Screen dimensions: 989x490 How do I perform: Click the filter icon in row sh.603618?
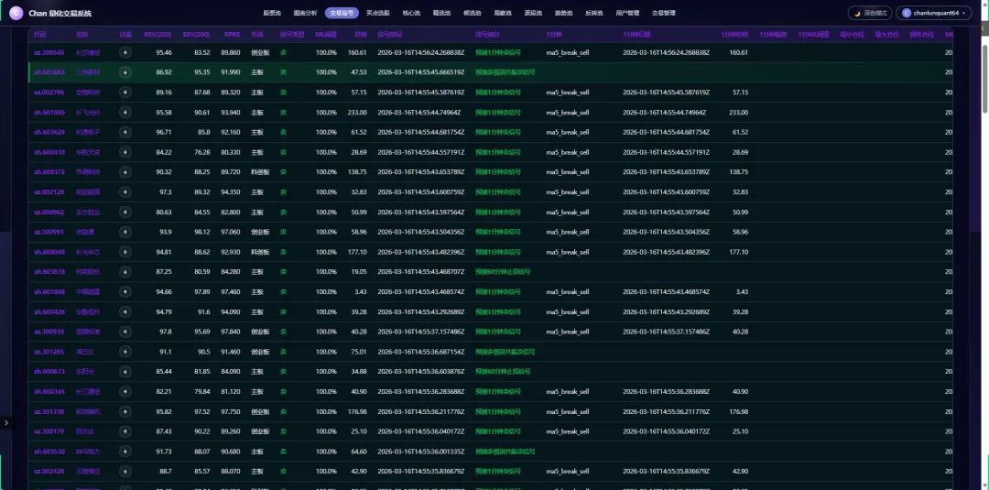pos(125,272)
